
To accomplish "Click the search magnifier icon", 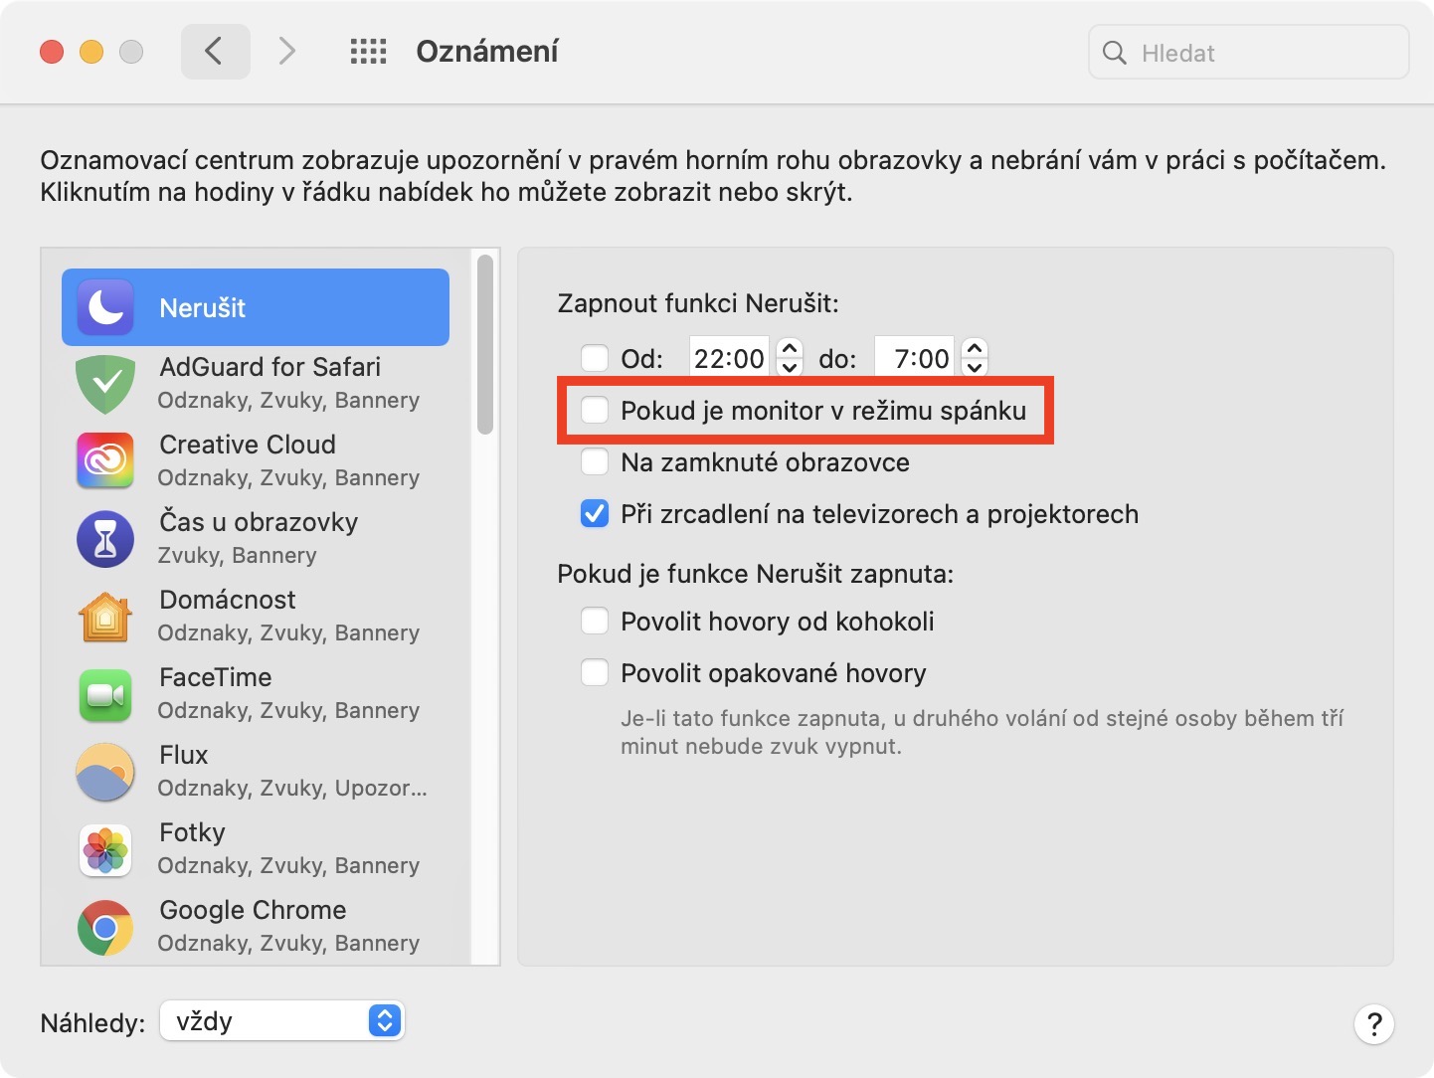I will pos(1115,53).
